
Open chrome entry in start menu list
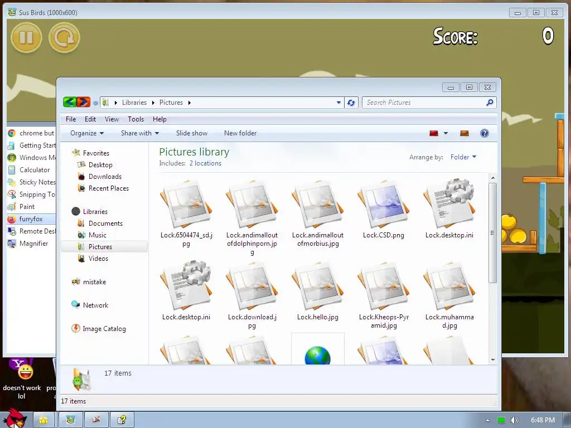click(x=32, y=133)
